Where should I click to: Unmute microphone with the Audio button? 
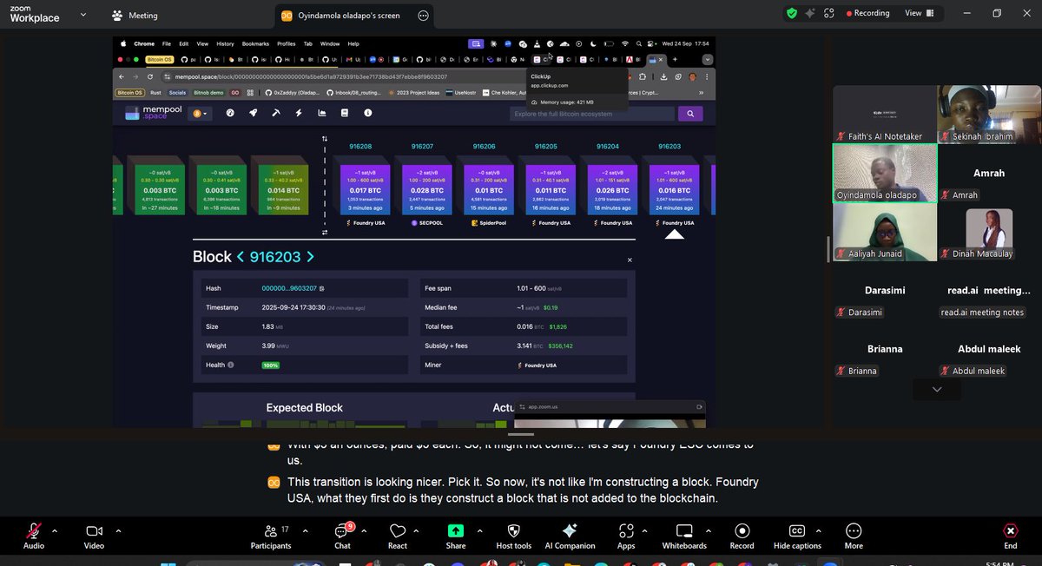click(34, 536)
